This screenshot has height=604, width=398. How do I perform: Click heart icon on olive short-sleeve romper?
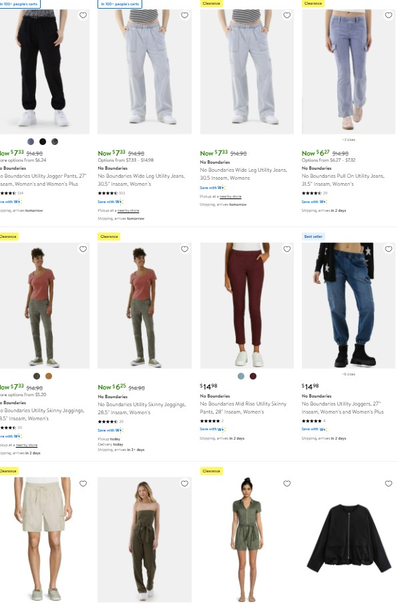pyautogui.click(x=286, y=484)
